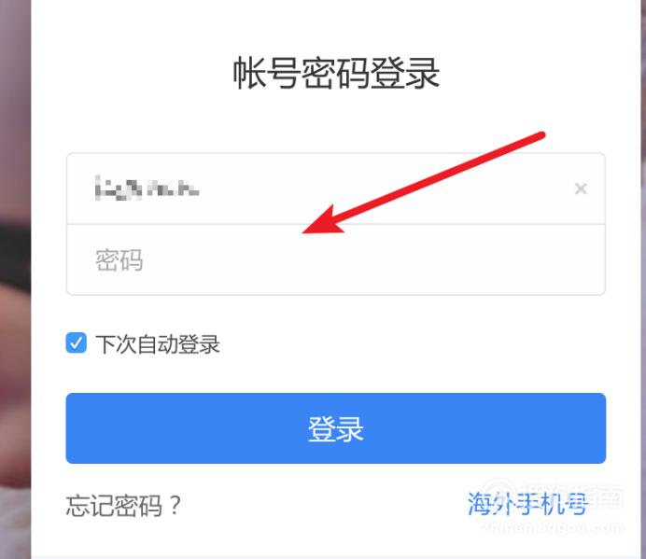
Task: Click empty space inside the password box
Action: coord(371,264)
